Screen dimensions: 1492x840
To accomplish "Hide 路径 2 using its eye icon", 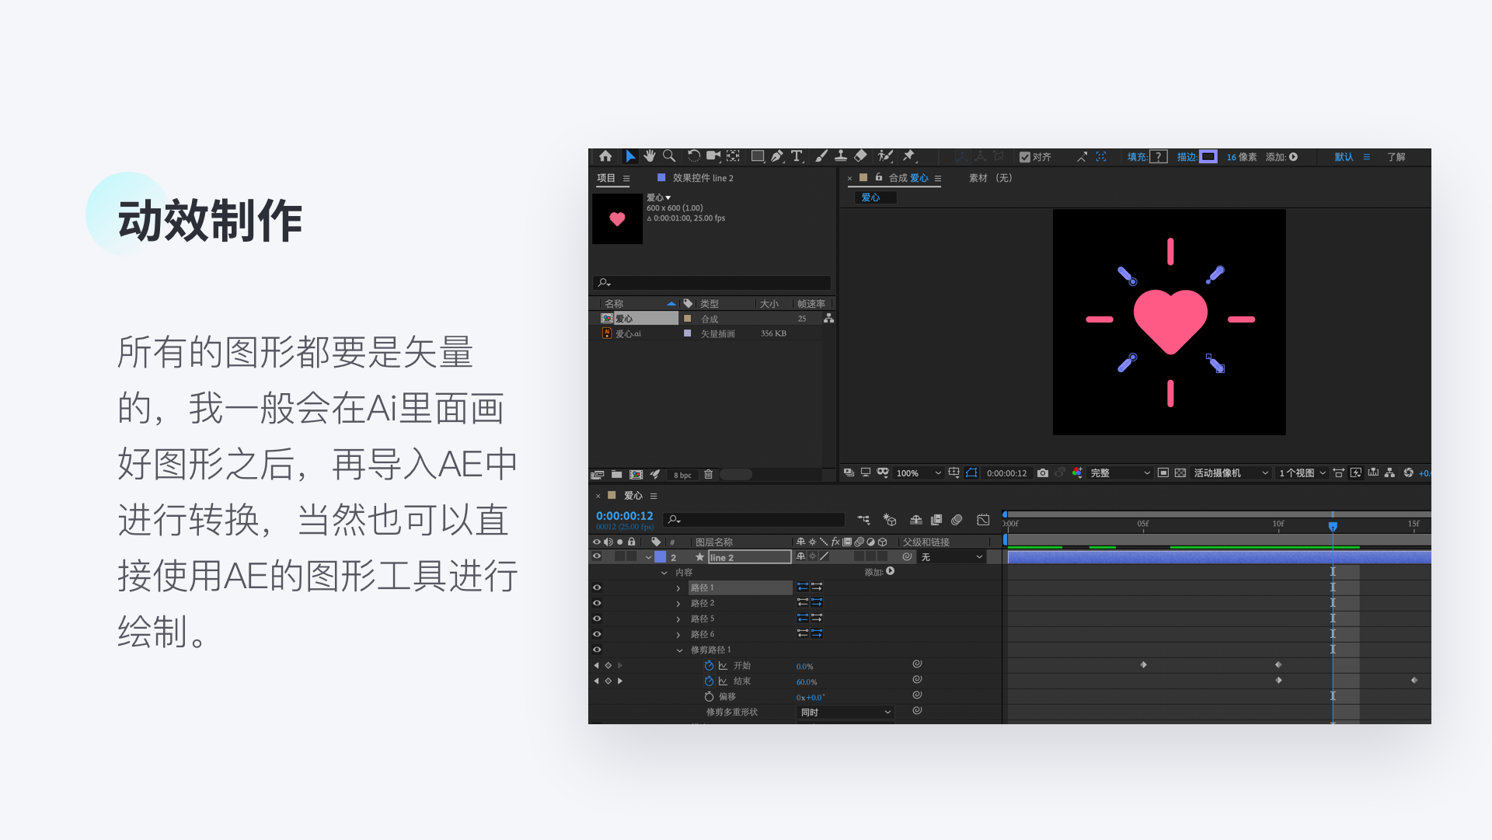I will [x=597, y=603].
